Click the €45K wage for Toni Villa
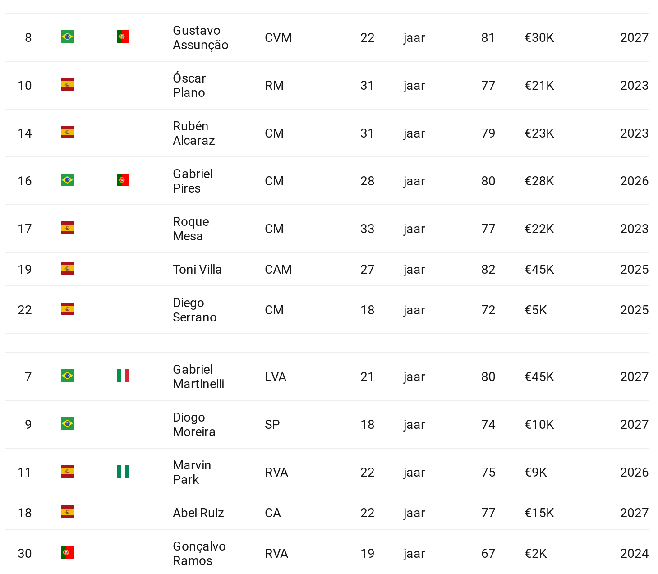The width and height of the screenshot is (658, 574). click(x=539, y=269)
